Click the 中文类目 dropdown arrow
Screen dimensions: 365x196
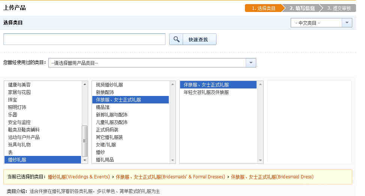[347, 23]
